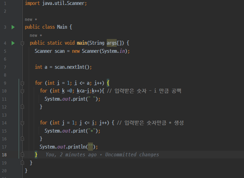Viewport: 244px width, 178px height.
Task: Click 'System.out.println' on line 17
Action: [62, 147]
